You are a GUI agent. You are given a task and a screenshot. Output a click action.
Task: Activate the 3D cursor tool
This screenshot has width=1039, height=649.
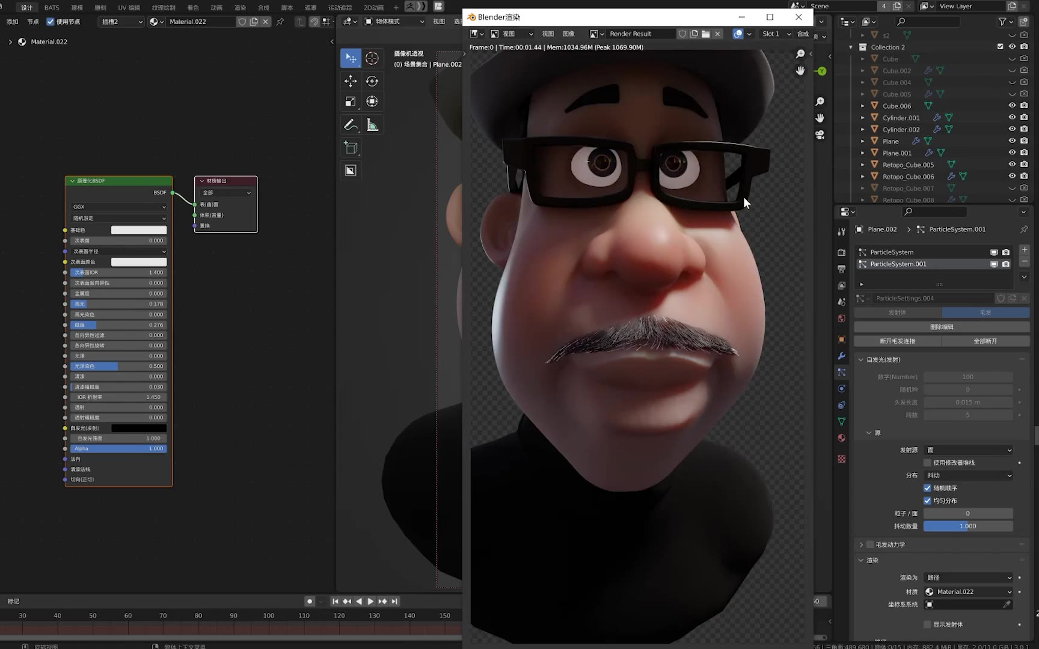pos(372,58)
